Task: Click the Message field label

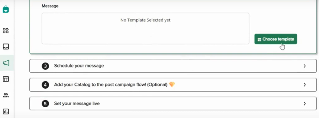Action: 50,6
